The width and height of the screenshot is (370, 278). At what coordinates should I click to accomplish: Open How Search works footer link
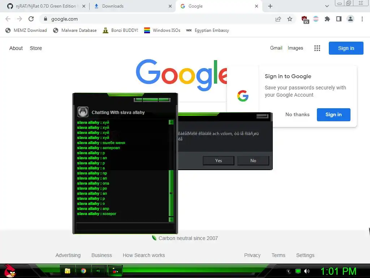(x=144, y=255)
